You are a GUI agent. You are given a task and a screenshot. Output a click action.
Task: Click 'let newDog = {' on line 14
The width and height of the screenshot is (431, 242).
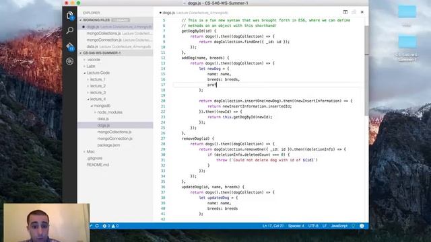click(x=214, y=69)
